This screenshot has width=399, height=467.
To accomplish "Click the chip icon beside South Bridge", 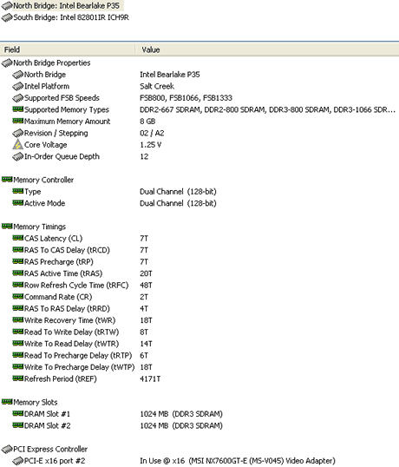I will click(7, 17).
